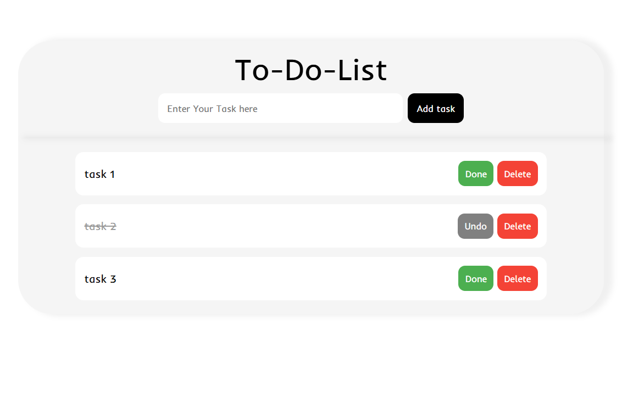Click gray panel area beneath task 3 card
Image resolution: width=644 pixels, height=398 pixels.
(311, 308)
